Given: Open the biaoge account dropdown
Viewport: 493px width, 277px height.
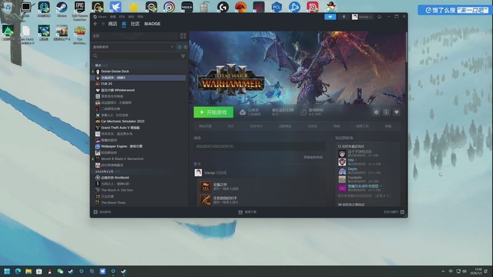Looking at the screenshot, I should [362, 17].
